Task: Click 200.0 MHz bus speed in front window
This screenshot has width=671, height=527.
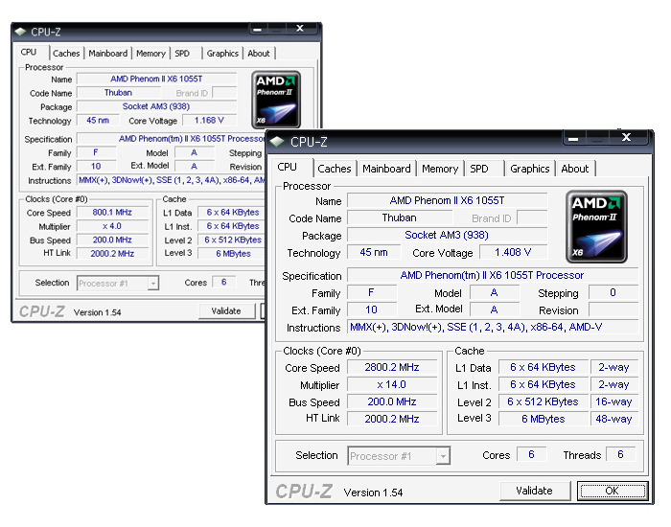Action: point(392,401)
